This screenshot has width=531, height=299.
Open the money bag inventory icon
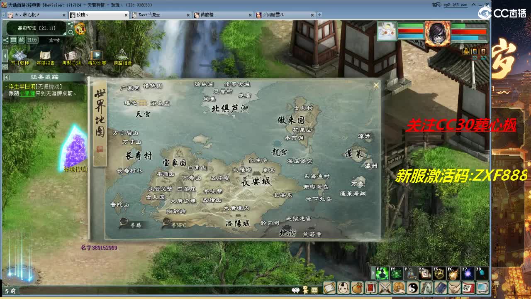click(357, 287)
